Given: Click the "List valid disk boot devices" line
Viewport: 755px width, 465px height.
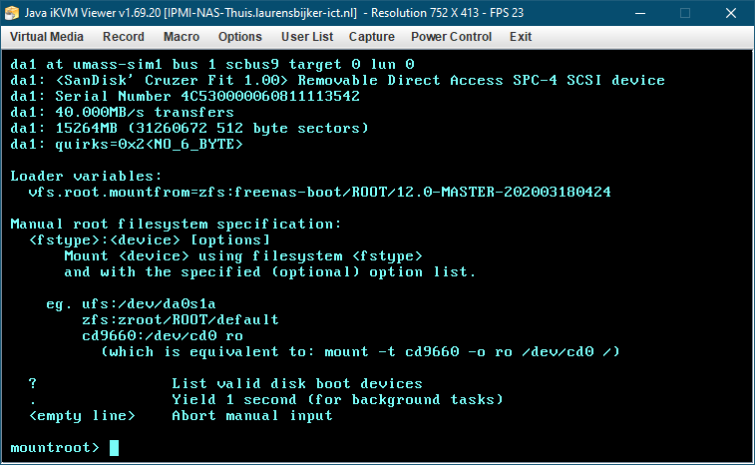Looking at the screenshot, I should coord(297,383).
